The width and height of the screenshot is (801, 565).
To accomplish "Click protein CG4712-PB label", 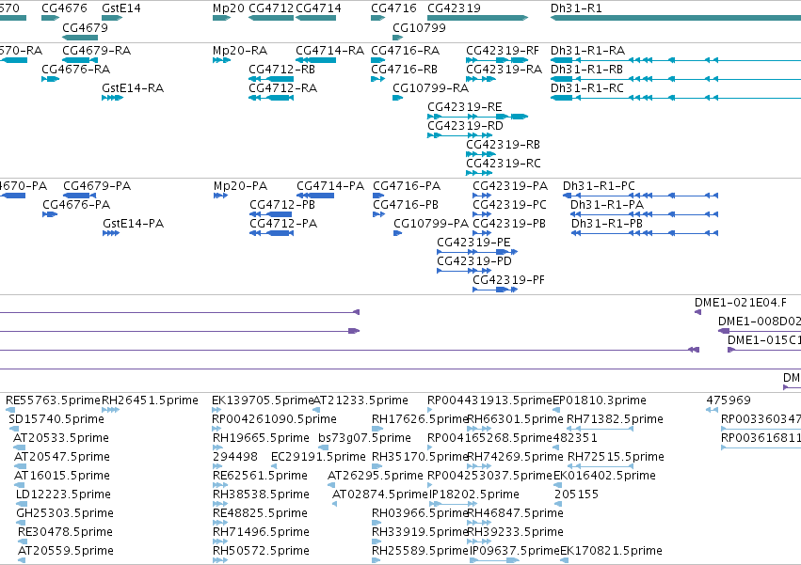I will point(282,205).
